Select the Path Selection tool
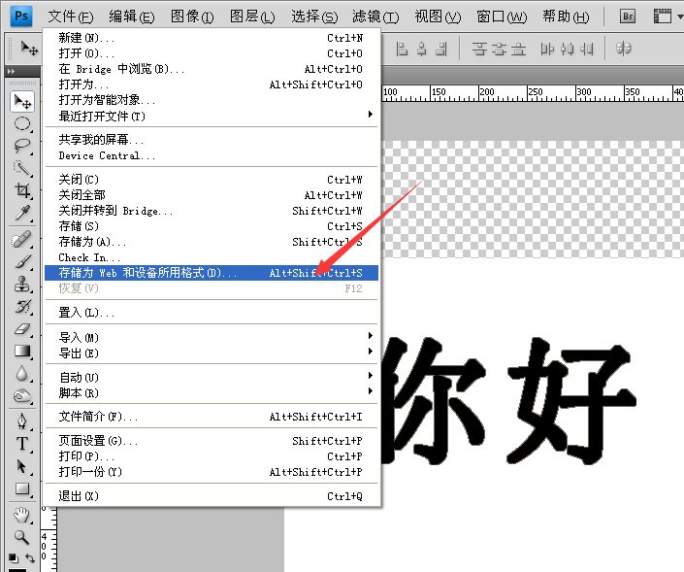This screenshot has height=572, width=684. click(22, 467)
